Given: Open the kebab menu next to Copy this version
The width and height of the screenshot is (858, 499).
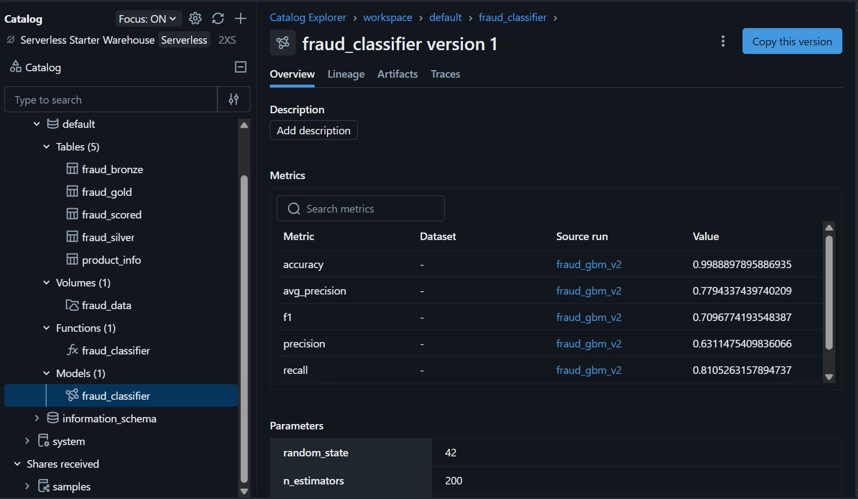Looking at the screenshot, I should click(723, 41).
